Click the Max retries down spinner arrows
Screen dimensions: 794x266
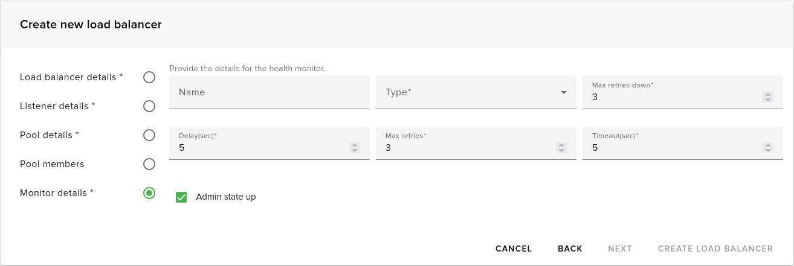[767, 97]
